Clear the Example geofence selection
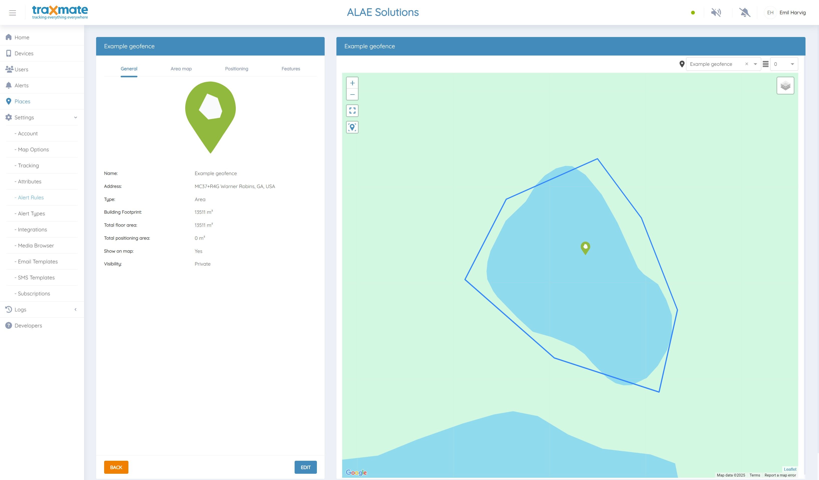Screen dimensions: 819x480 click(746, 64)
